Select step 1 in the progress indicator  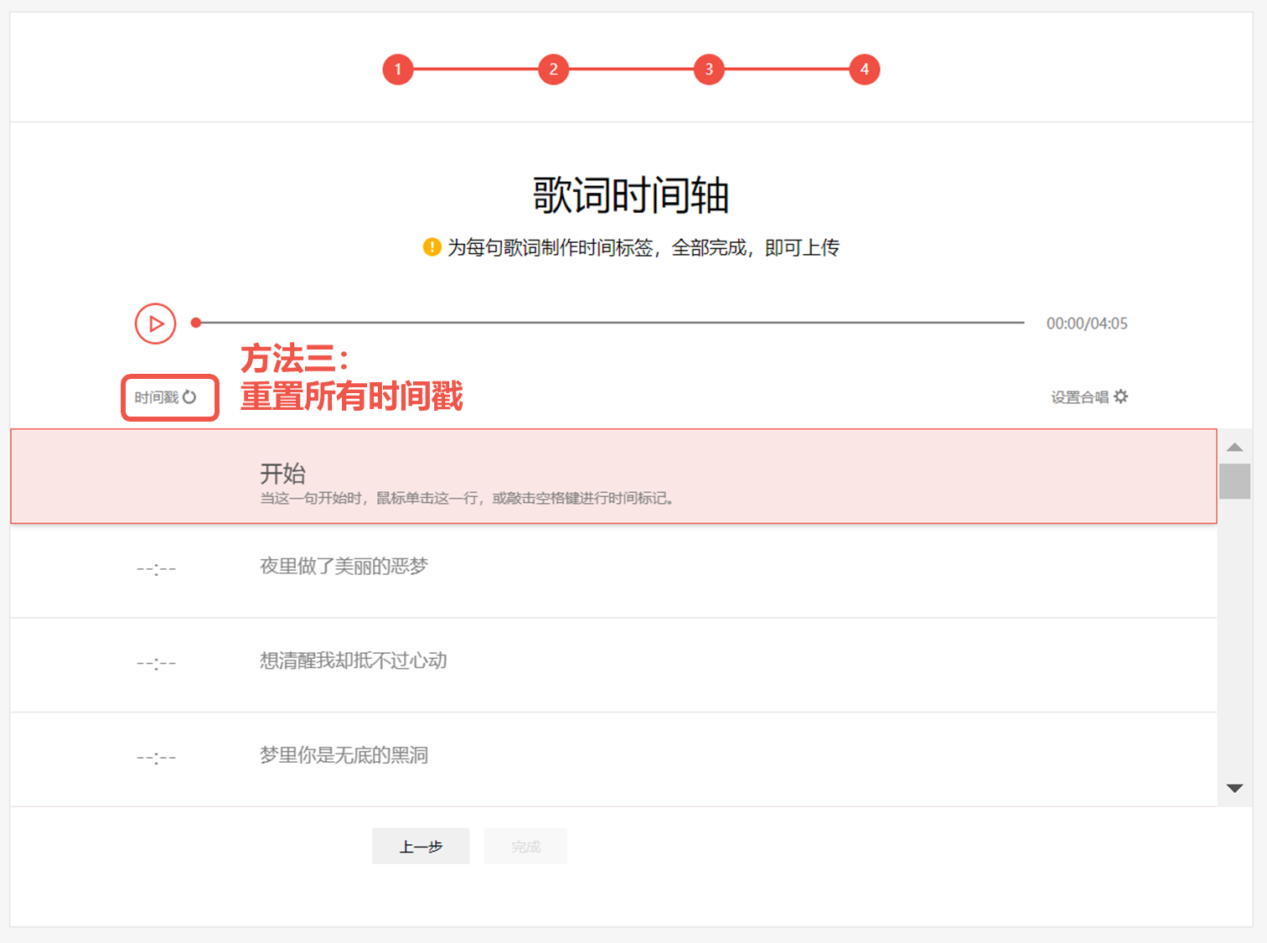click(398, 70)
